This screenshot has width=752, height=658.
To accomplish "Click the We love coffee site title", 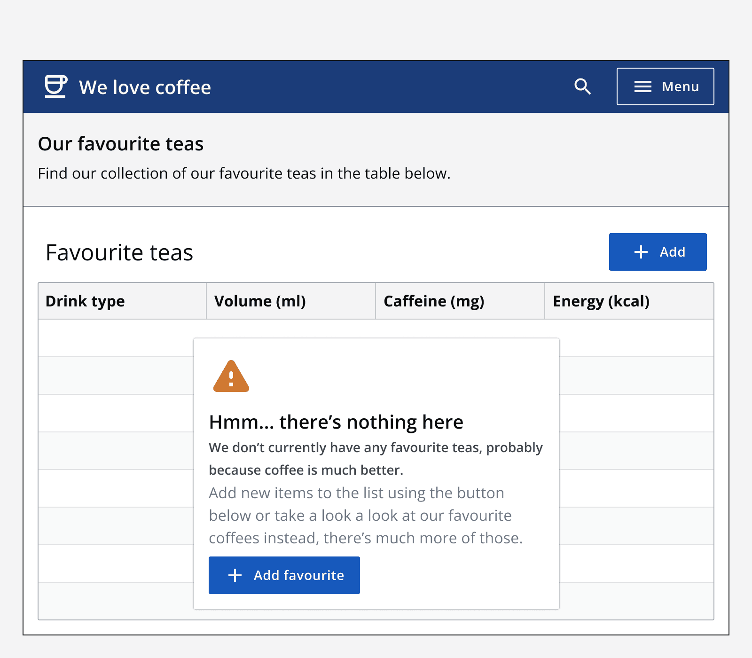I will 144,86.
